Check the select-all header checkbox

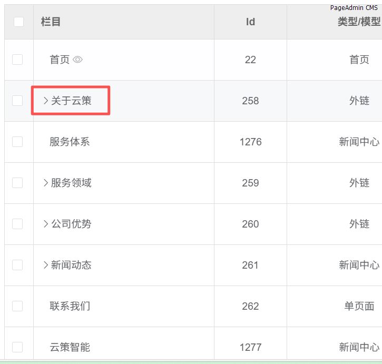(x=18, y=22)
